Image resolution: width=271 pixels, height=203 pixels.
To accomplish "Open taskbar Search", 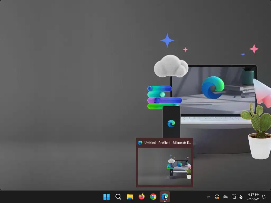I will (x=118, y=197).
